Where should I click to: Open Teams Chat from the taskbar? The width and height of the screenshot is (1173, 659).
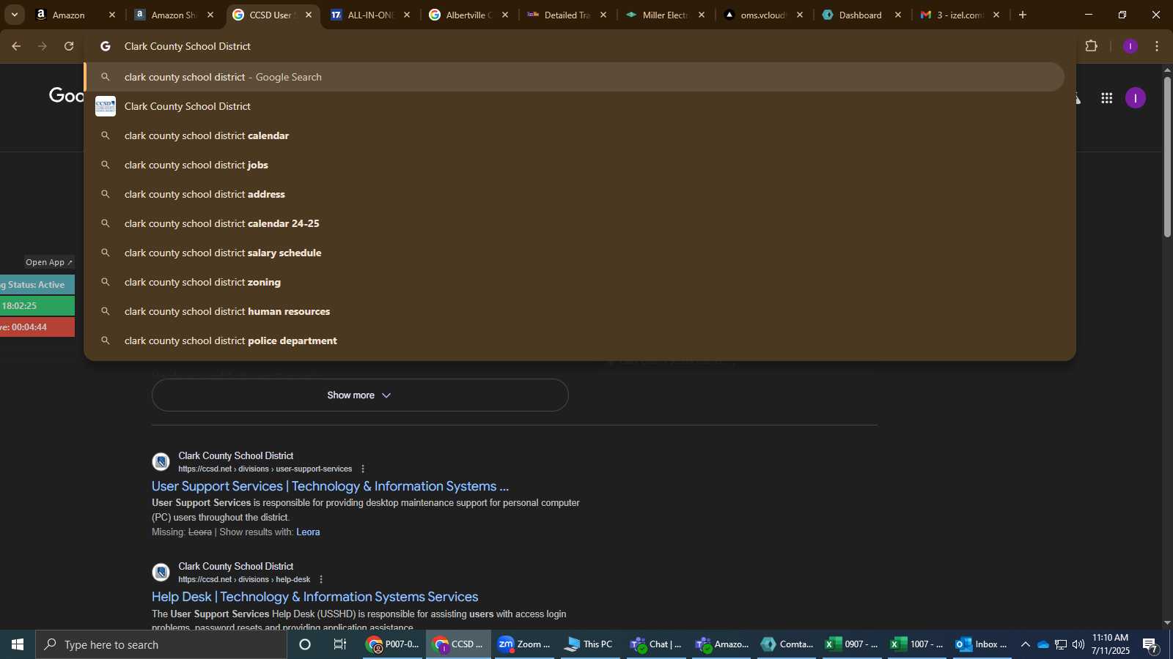point(655,644)
